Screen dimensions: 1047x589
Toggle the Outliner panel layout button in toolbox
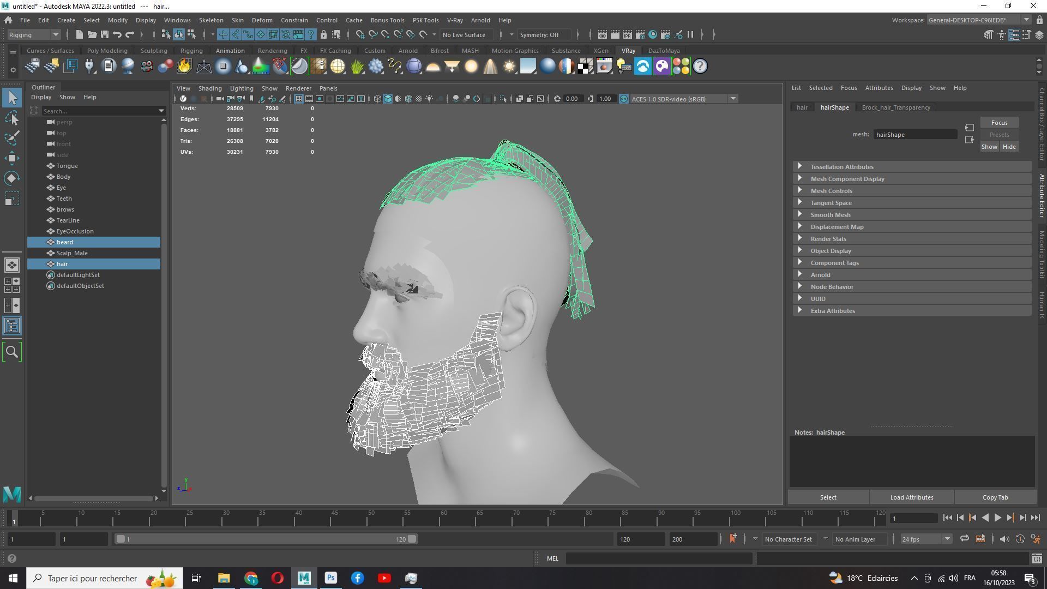tap(12, 326)
